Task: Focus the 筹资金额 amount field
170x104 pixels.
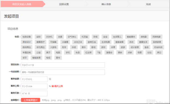Action: tap(34, 79)
